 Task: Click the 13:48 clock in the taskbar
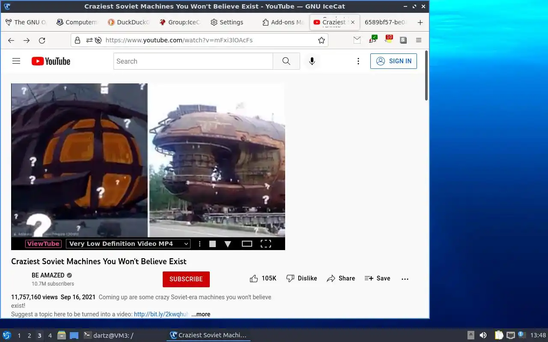point(538,336)
